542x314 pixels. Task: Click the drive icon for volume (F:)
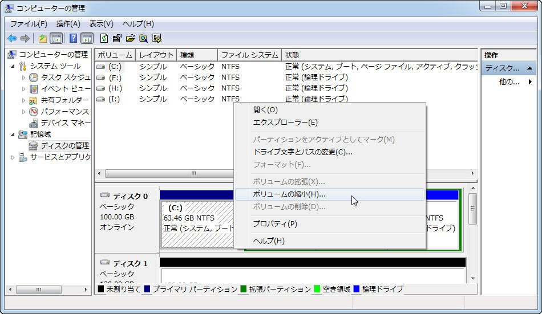tap(100, 78)
